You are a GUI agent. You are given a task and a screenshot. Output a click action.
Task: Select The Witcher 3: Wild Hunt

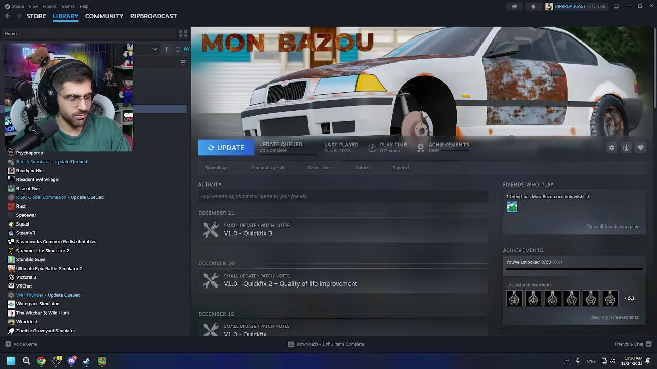coord(43,313)
